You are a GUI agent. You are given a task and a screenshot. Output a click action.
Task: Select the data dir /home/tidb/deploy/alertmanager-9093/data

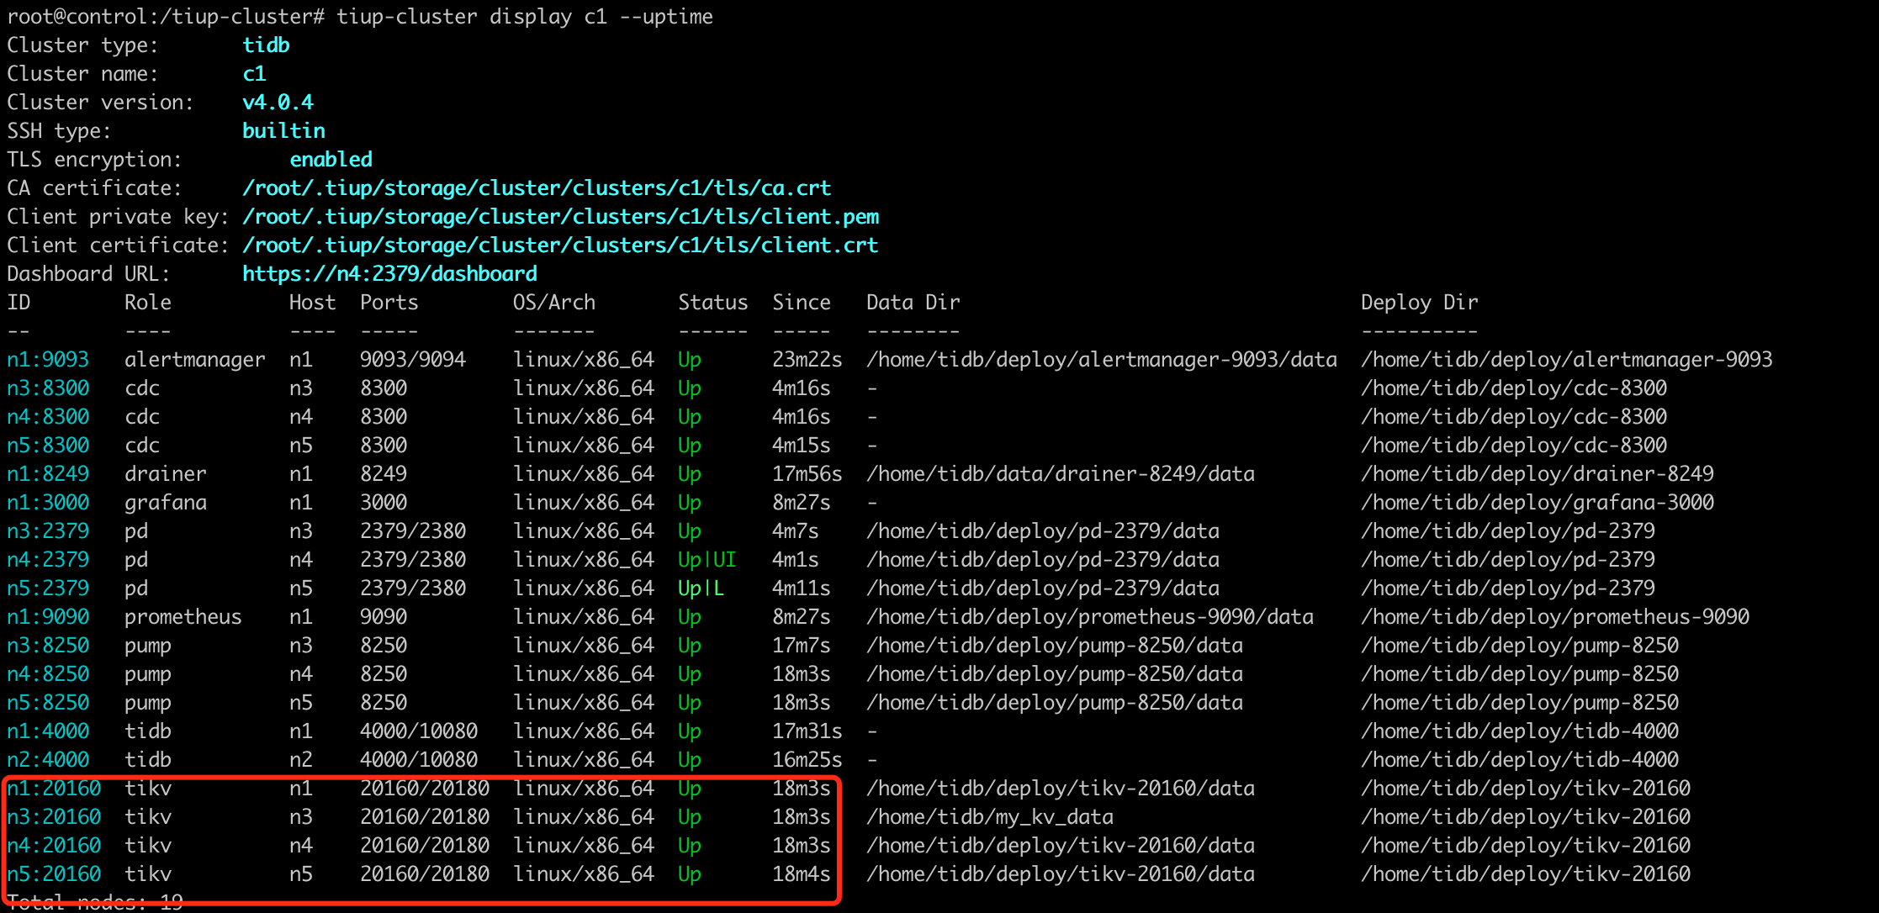pos(1102,360)
